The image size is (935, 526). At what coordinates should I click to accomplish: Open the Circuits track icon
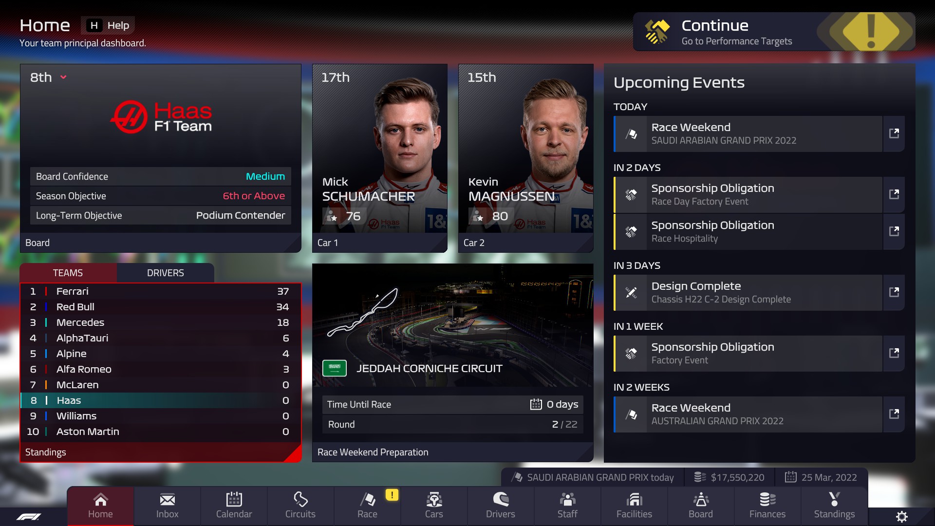[300, 500]
